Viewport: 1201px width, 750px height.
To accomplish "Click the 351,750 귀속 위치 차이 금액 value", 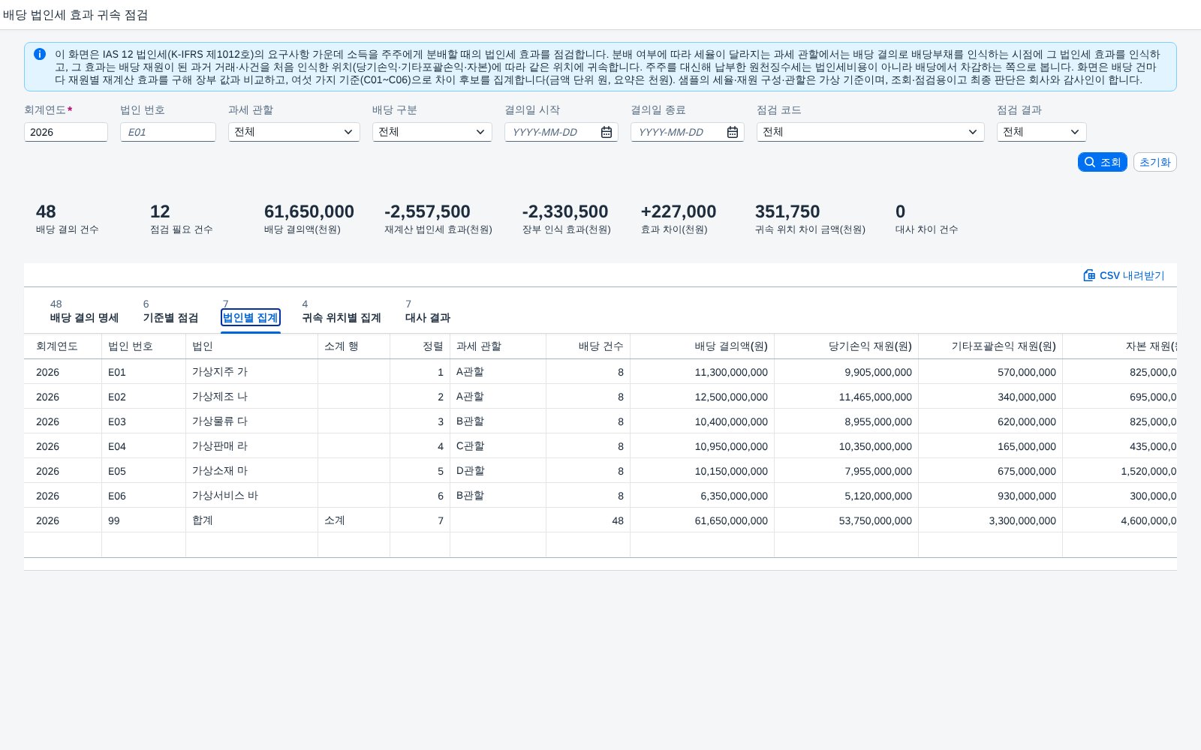I will click(787, 211).
